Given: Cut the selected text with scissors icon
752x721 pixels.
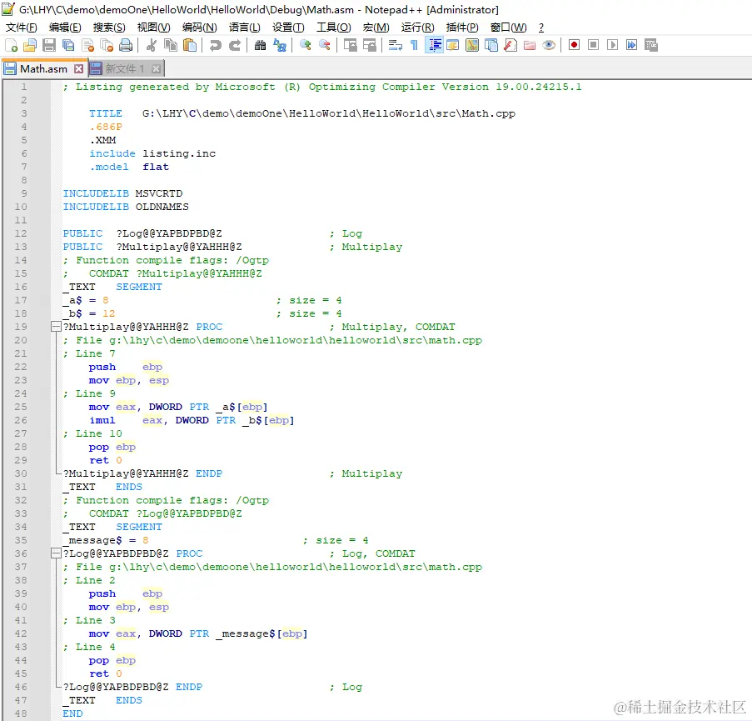Looking at the screenshot, I should pyautogui.click(x=151, y=45).
